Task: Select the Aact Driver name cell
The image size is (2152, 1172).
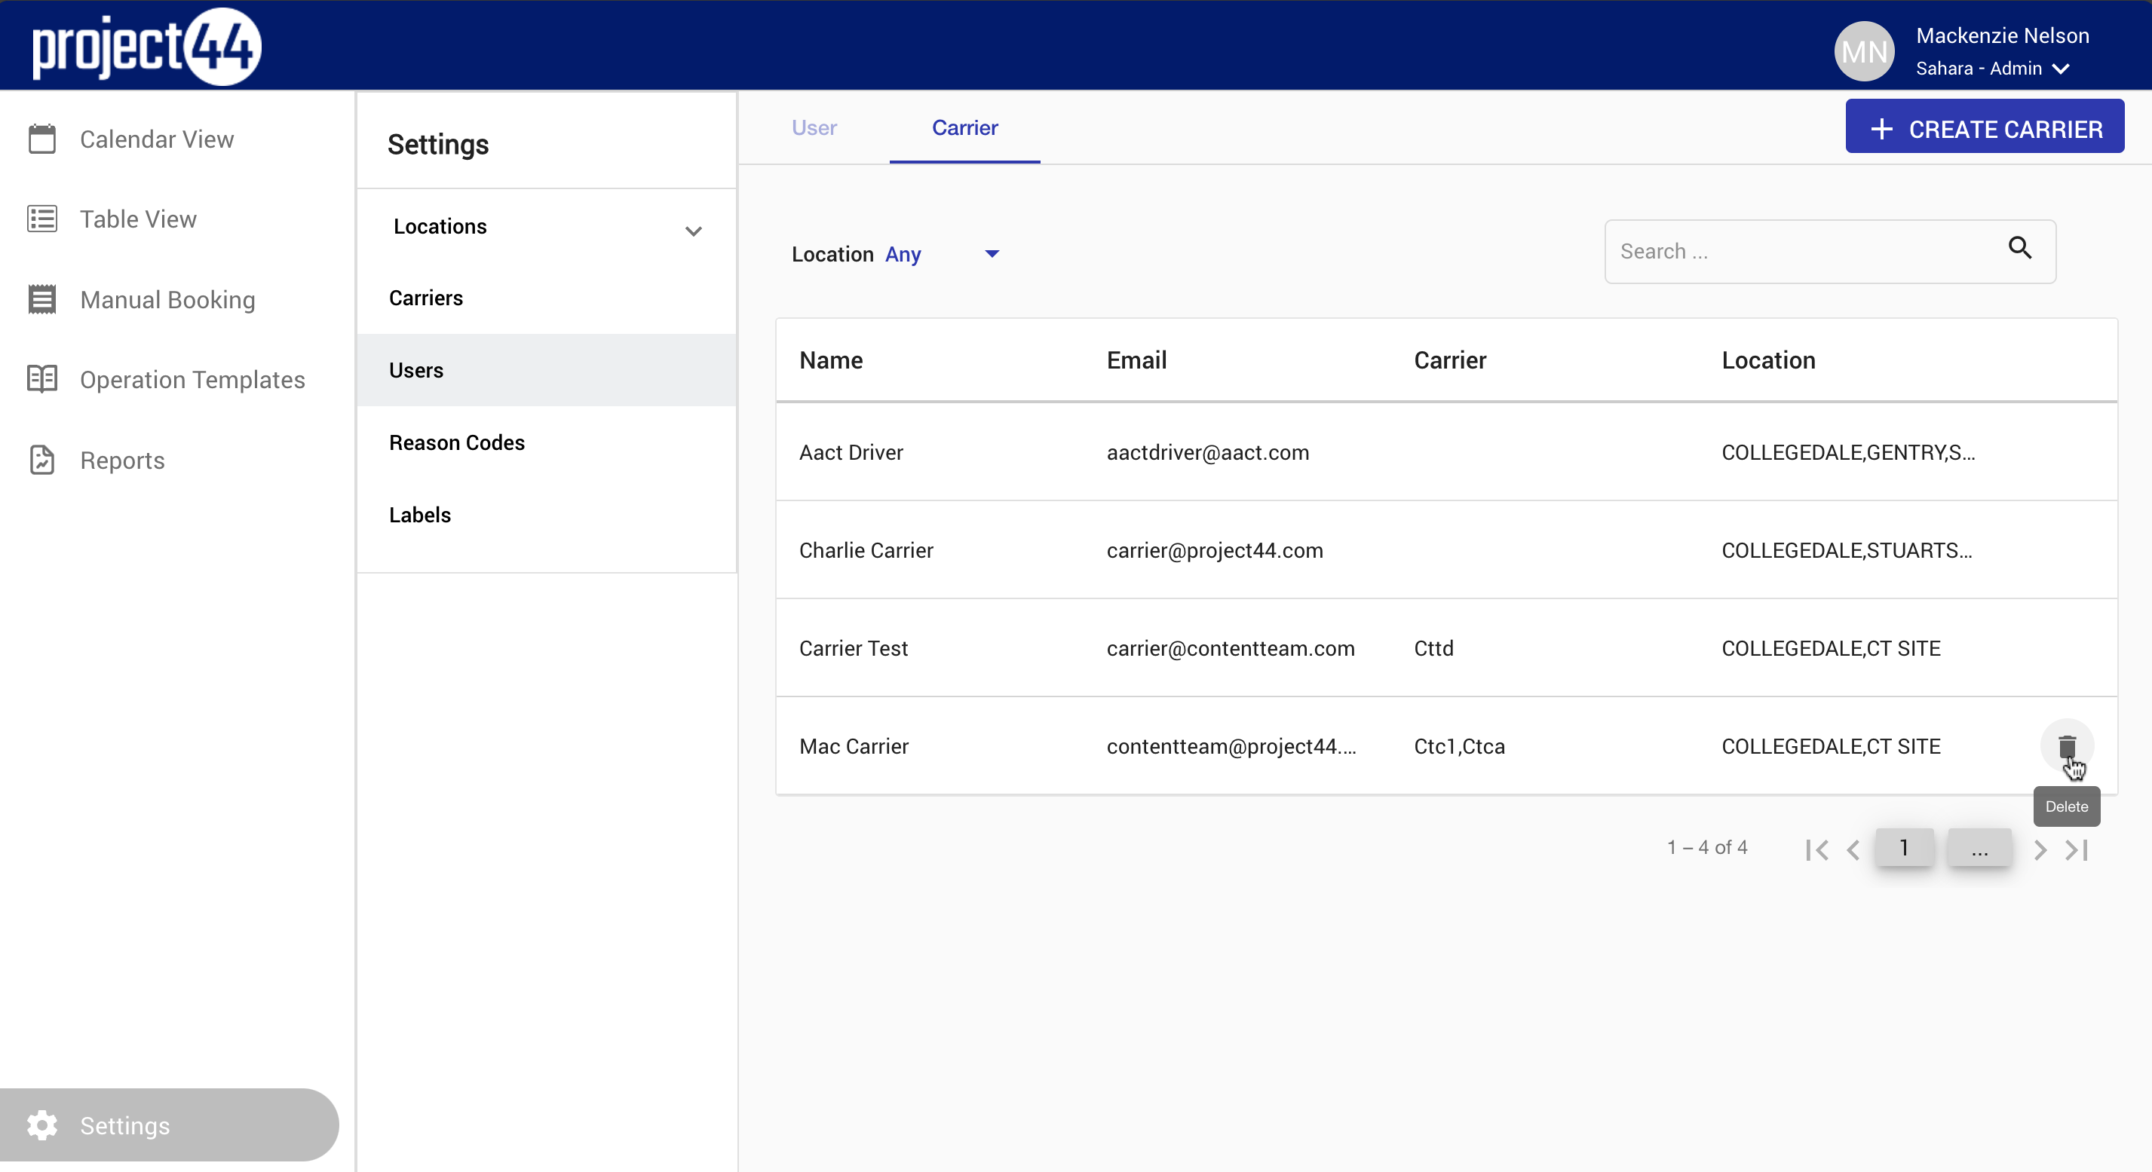Action: pyautogui.click(x=851, y=451)
